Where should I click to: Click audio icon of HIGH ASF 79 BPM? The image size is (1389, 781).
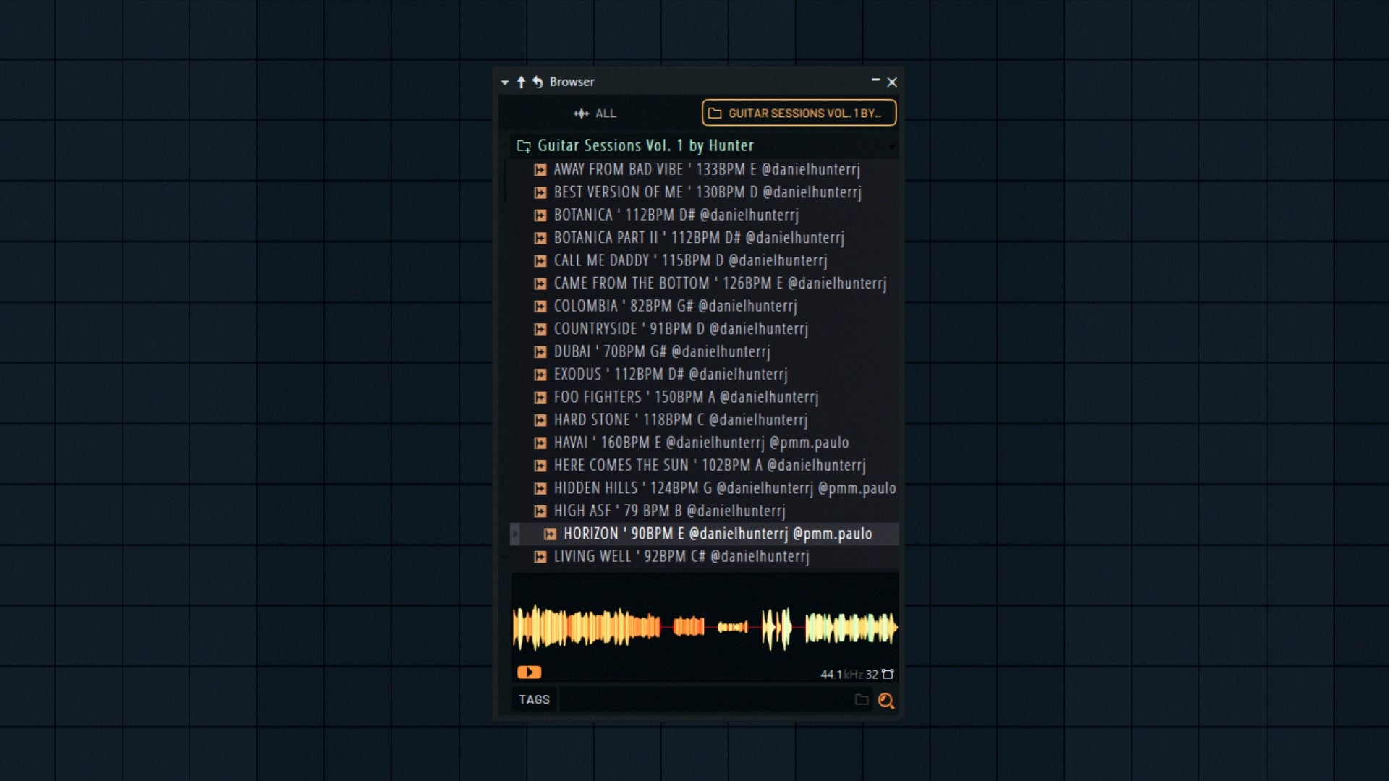point(540,512)
